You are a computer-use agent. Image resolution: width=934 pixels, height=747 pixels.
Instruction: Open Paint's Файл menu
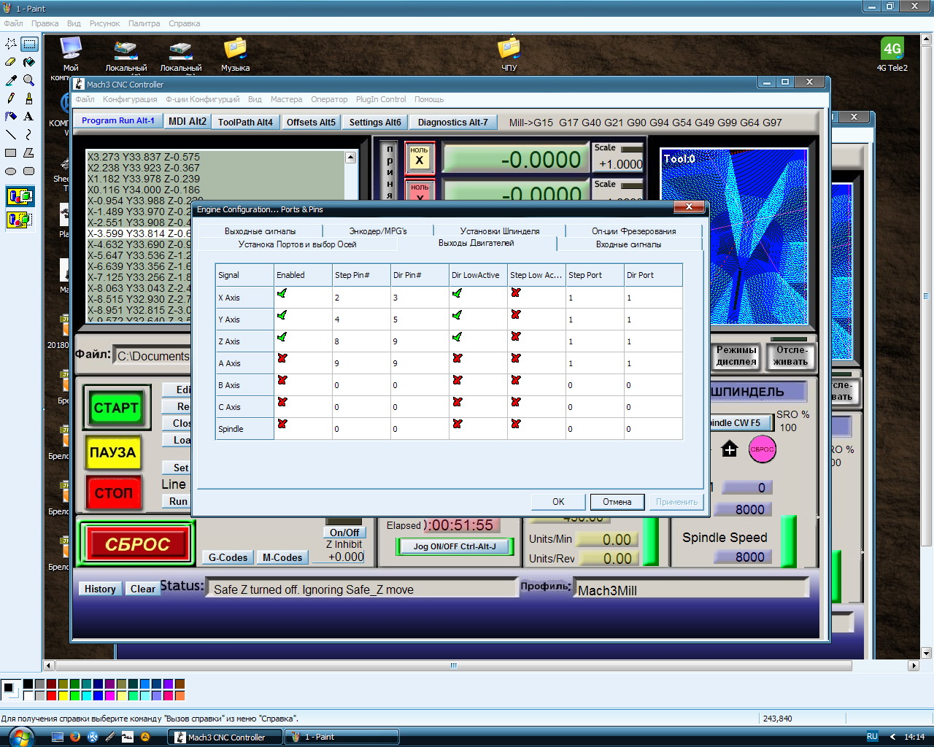[x=13, y=23]
